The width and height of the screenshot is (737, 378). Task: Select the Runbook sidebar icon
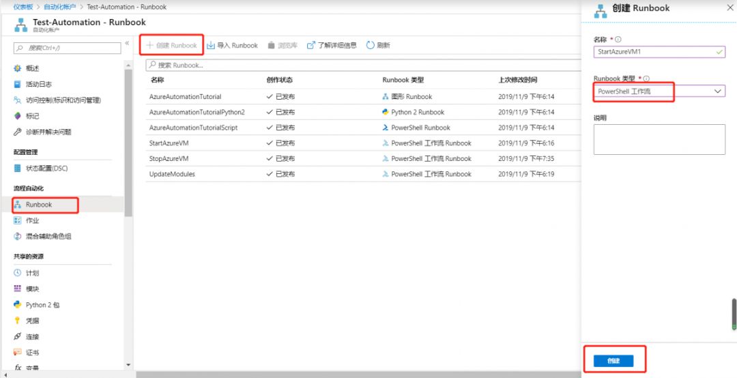click(x=17, y=205)
